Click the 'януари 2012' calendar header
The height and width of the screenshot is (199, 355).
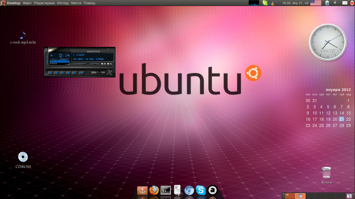338,90
